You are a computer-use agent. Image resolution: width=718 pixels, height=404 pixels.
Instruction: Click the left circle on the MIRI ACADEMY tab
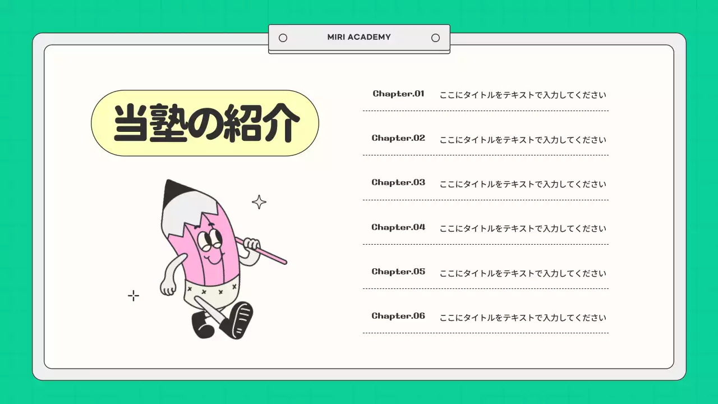(283, 37)
